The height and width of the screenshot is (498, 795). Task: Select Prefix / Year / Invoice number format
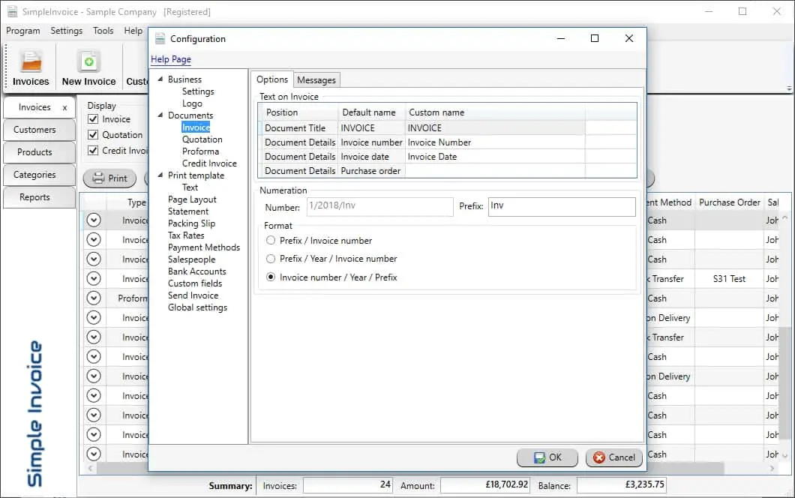[271, 259]
